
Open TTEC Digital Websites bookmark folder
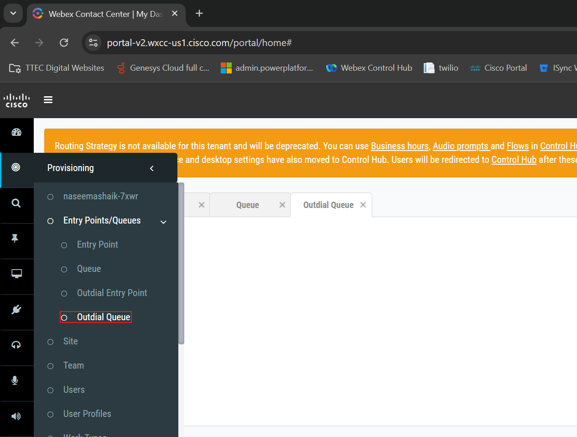tap(57, 68)
